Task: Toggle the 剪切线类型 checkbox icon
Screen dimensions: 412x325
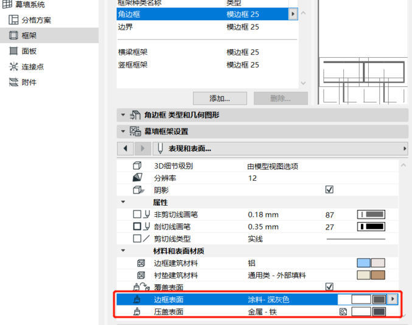Action: (137, 239)
